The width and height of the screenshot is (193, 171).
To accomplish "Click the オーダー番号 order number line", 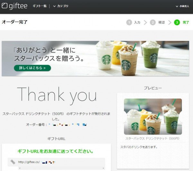I will pos(57,125).
